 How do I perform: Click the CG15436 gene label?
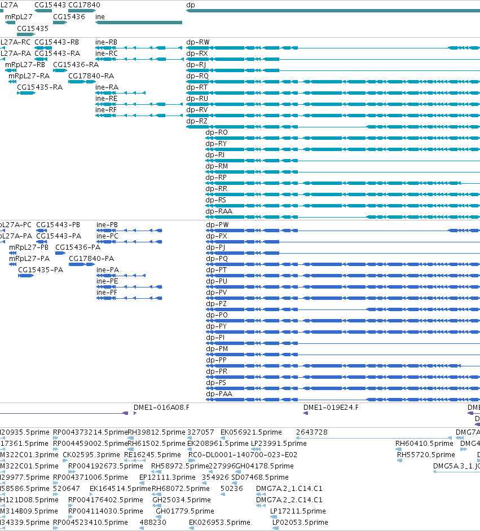pyautogui.click(x=69, y=16)
